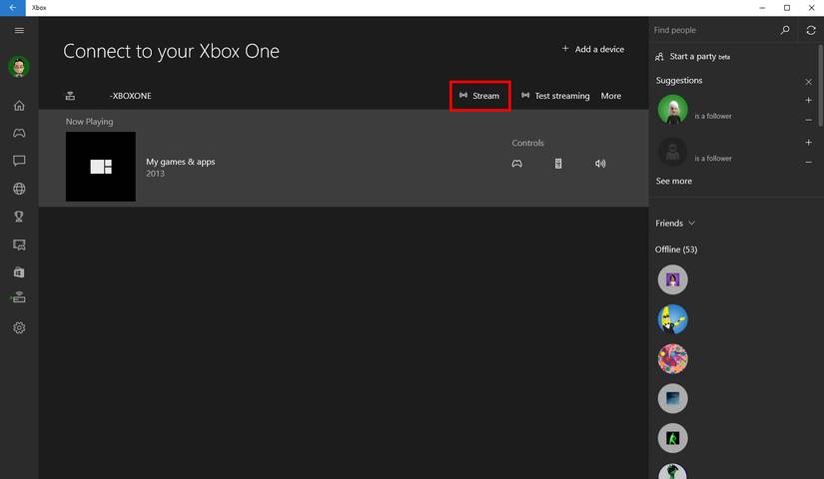Open the banana-avatar offline friend
Image resolution: width=824 pixels, height=479 pixels.
(x=672, y=319)
